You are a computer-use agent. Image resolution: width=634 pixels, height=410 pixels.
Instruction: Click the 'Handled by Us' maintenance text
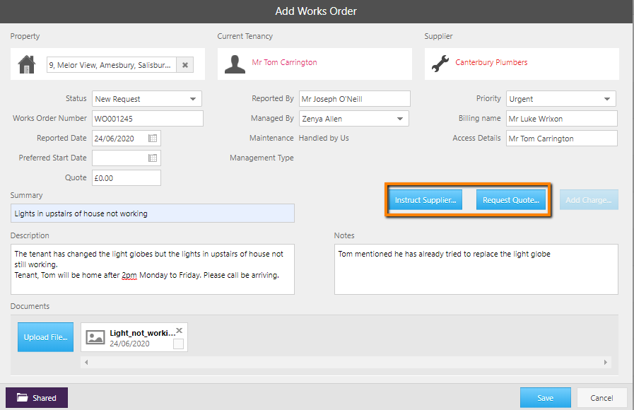click(324, 138)
